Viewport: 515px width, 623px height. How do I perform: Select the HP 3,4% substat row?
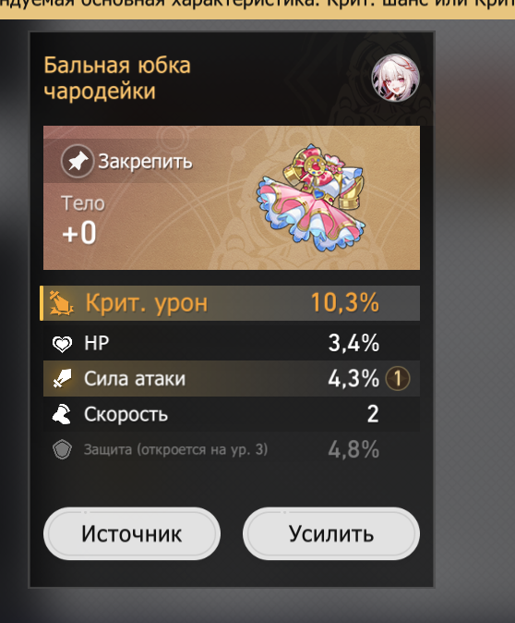(232, 343)
